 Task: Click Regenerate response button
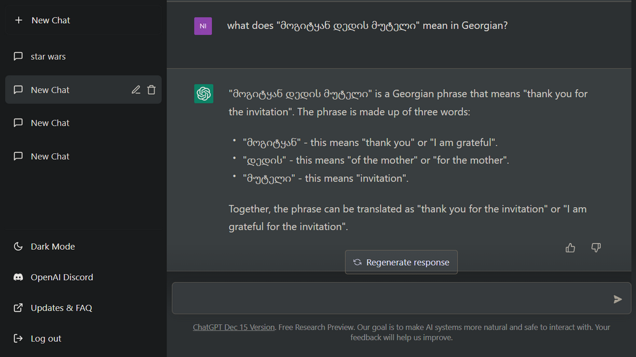[401, 262]
